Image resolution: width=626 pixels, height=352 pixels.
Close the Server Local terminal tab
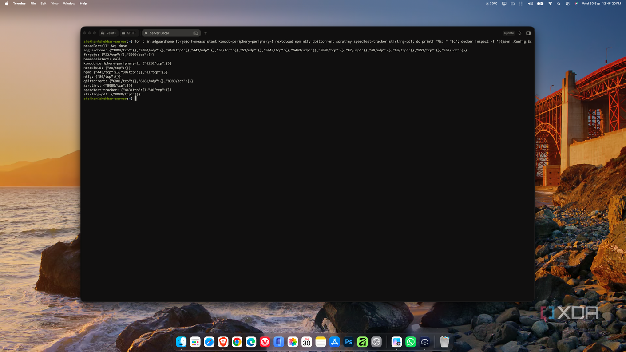tap(146, 33)
